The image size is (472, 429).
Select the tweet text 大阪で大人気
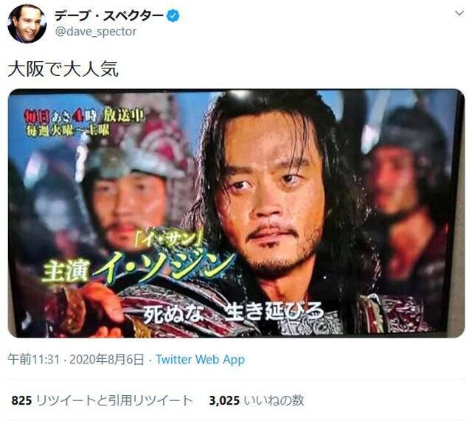click(x=63, y=69)
